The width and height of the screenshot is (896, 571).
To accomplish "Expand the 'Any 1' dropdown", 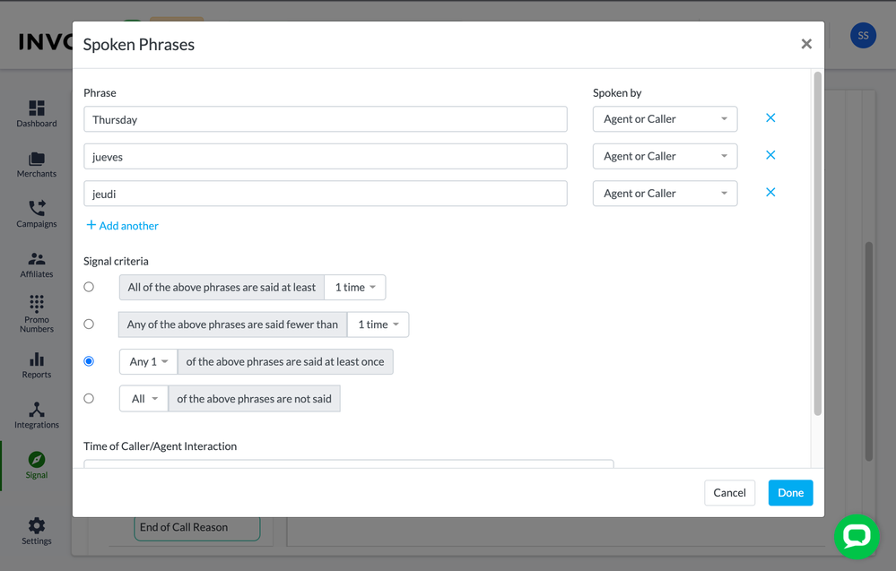I will (148, 362).
